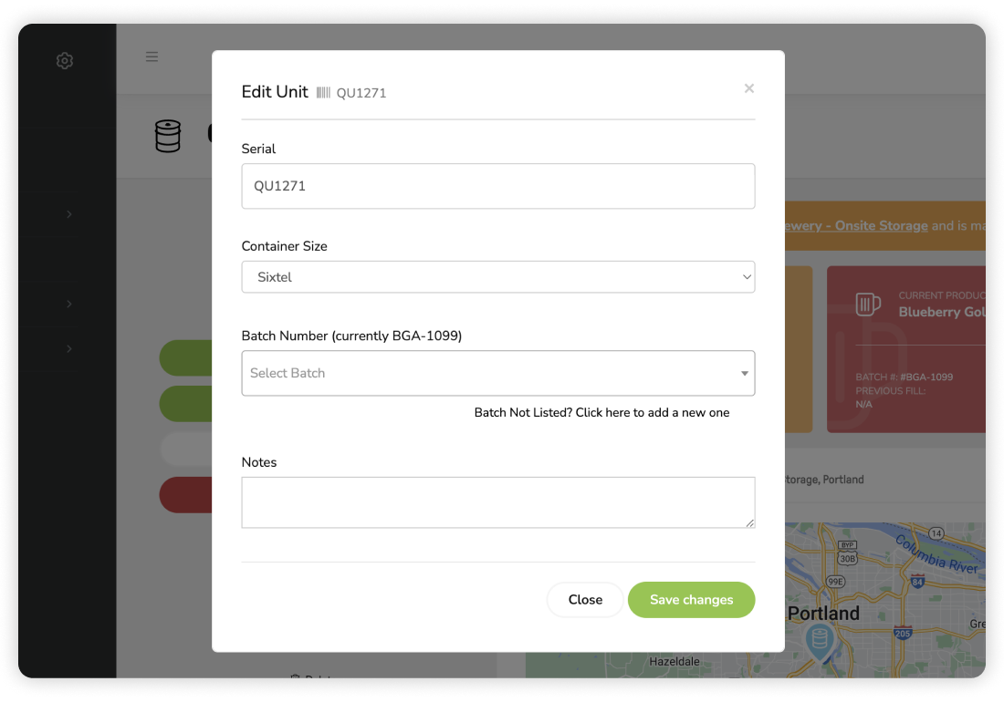
Task: Click the I-84 highway shield on map
Action: coord(917,581)
